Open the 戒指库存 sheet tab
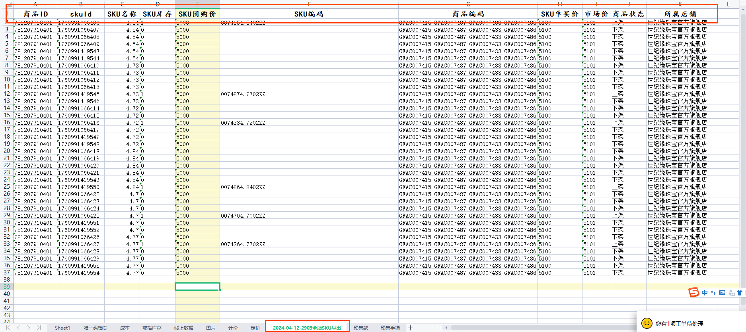The width and height of the screenshot is (746, 332). (x=152, y=328)
